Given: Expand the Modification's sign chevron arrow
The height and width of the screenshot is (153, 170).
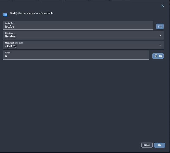Looking at the screenshot, I should tap(160, 45).
